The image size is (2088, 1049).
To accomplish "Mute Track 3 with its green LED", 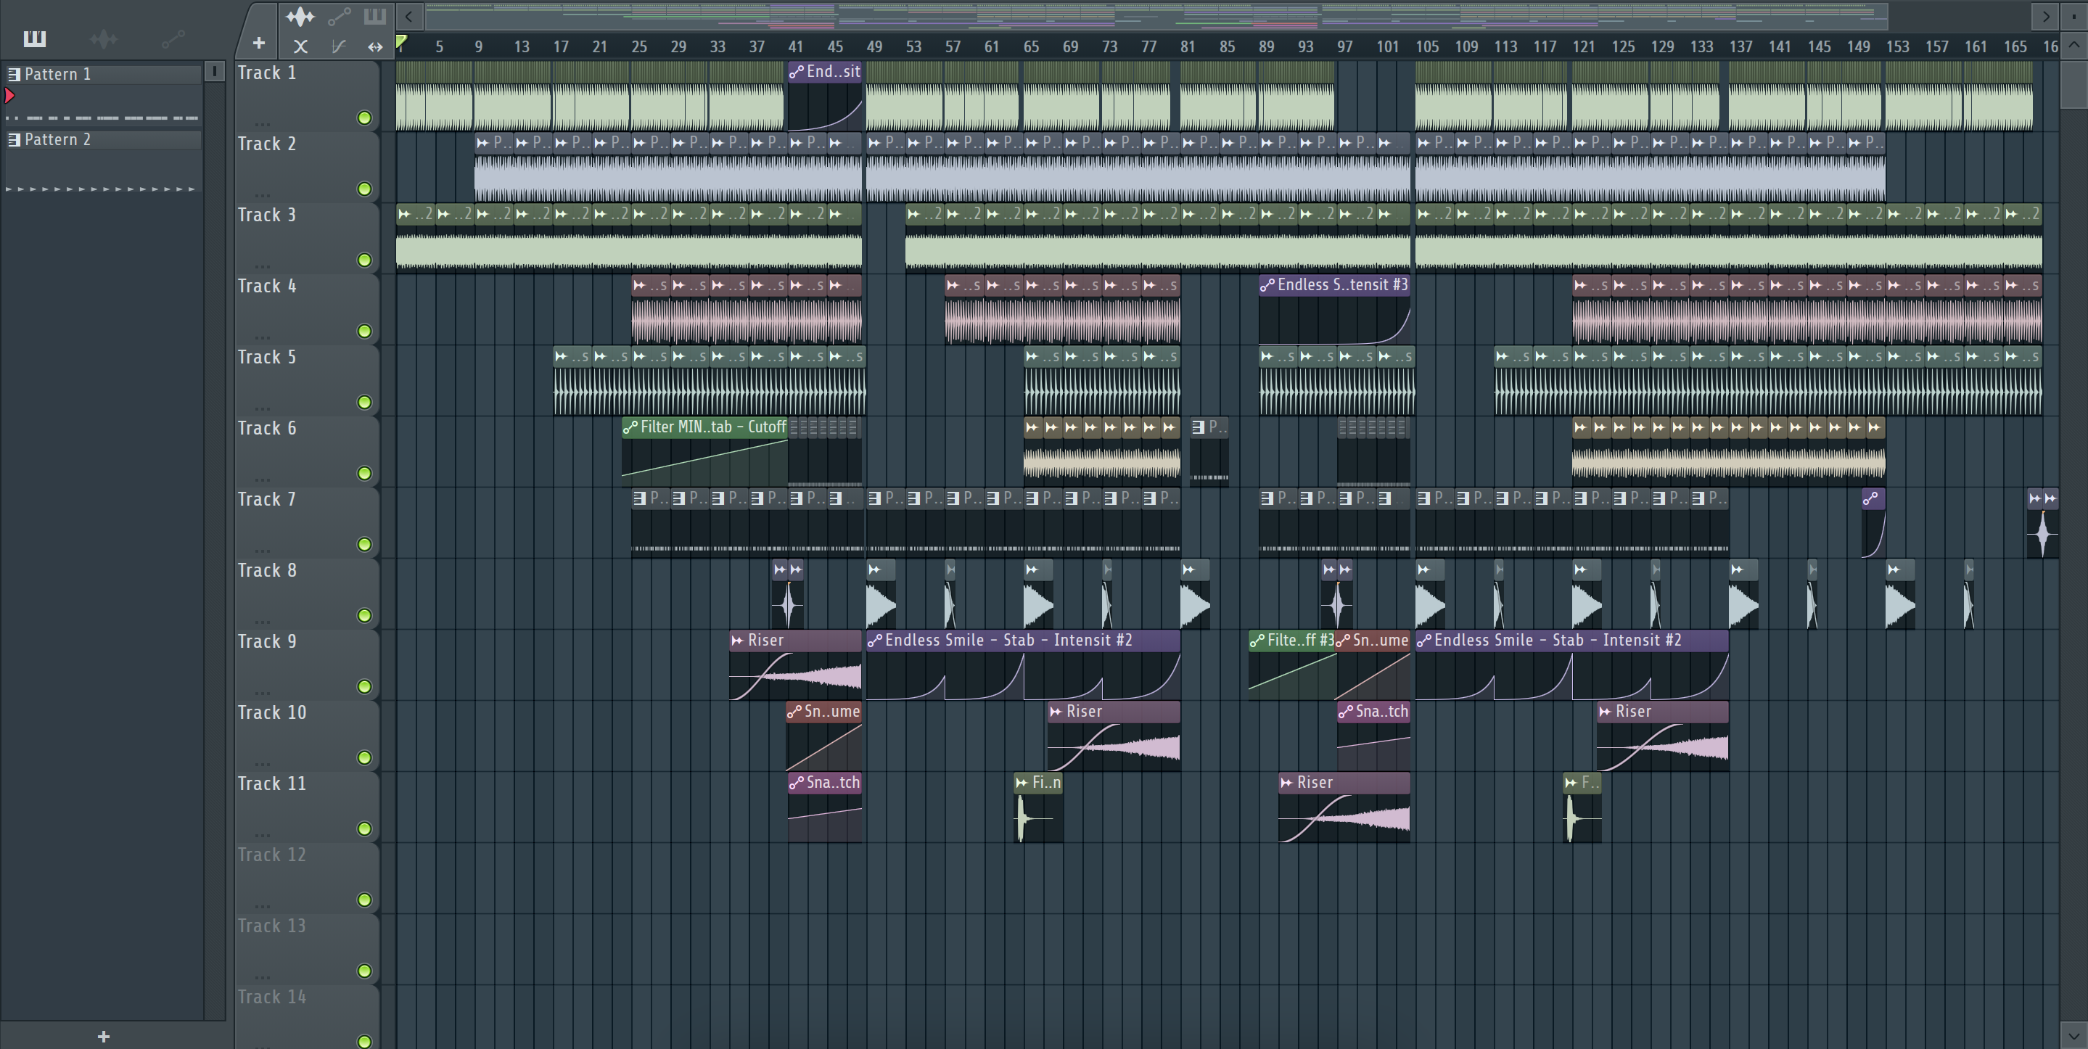I will click(365, 260).
